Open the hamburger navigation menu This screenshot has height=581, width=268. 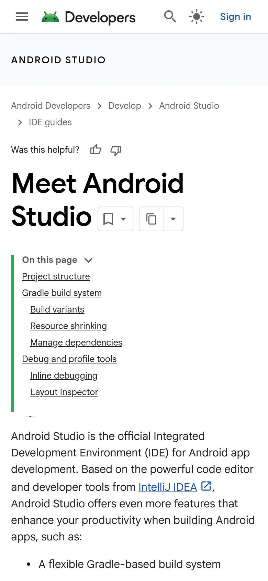point(22,17)
